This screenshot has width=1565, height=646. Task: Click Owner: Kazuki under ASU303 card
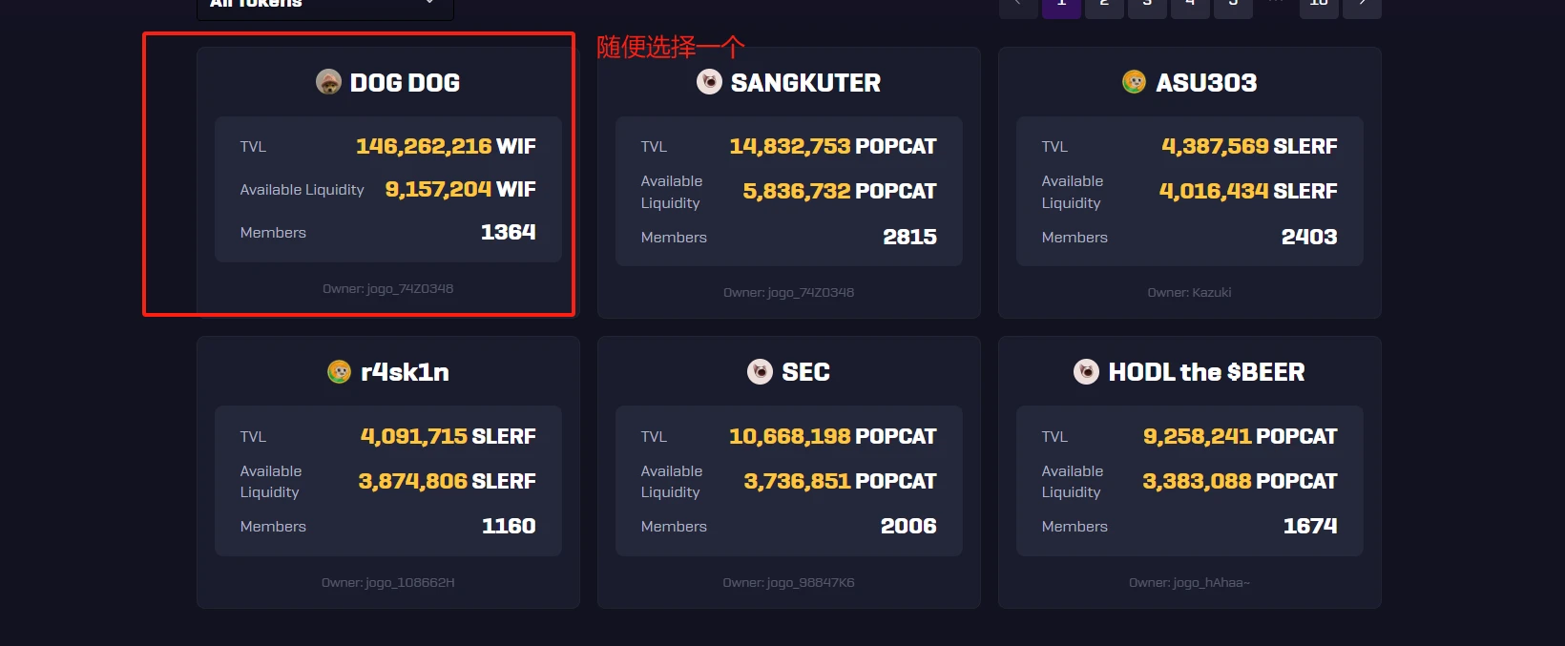tap(1189, 293)
